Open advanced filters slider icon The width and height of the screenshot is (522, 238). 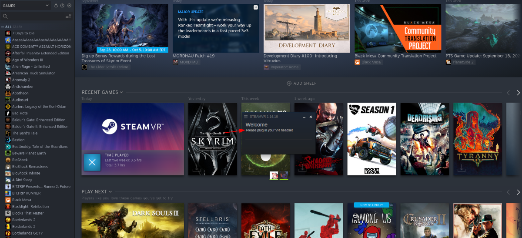pos(68,16)
